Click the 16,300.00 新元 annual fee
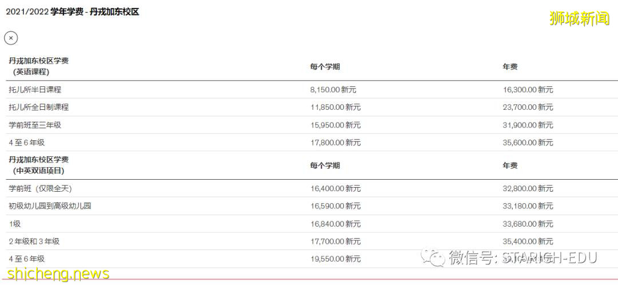Image resolution: width=618 pixels, height=285 pixels. click(x=528, y=90)
